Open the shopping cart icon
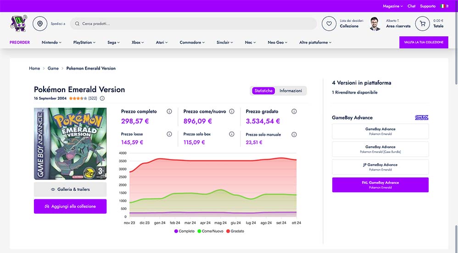The image size is (458, 253). pyautogui.click(x=422, y=23)
